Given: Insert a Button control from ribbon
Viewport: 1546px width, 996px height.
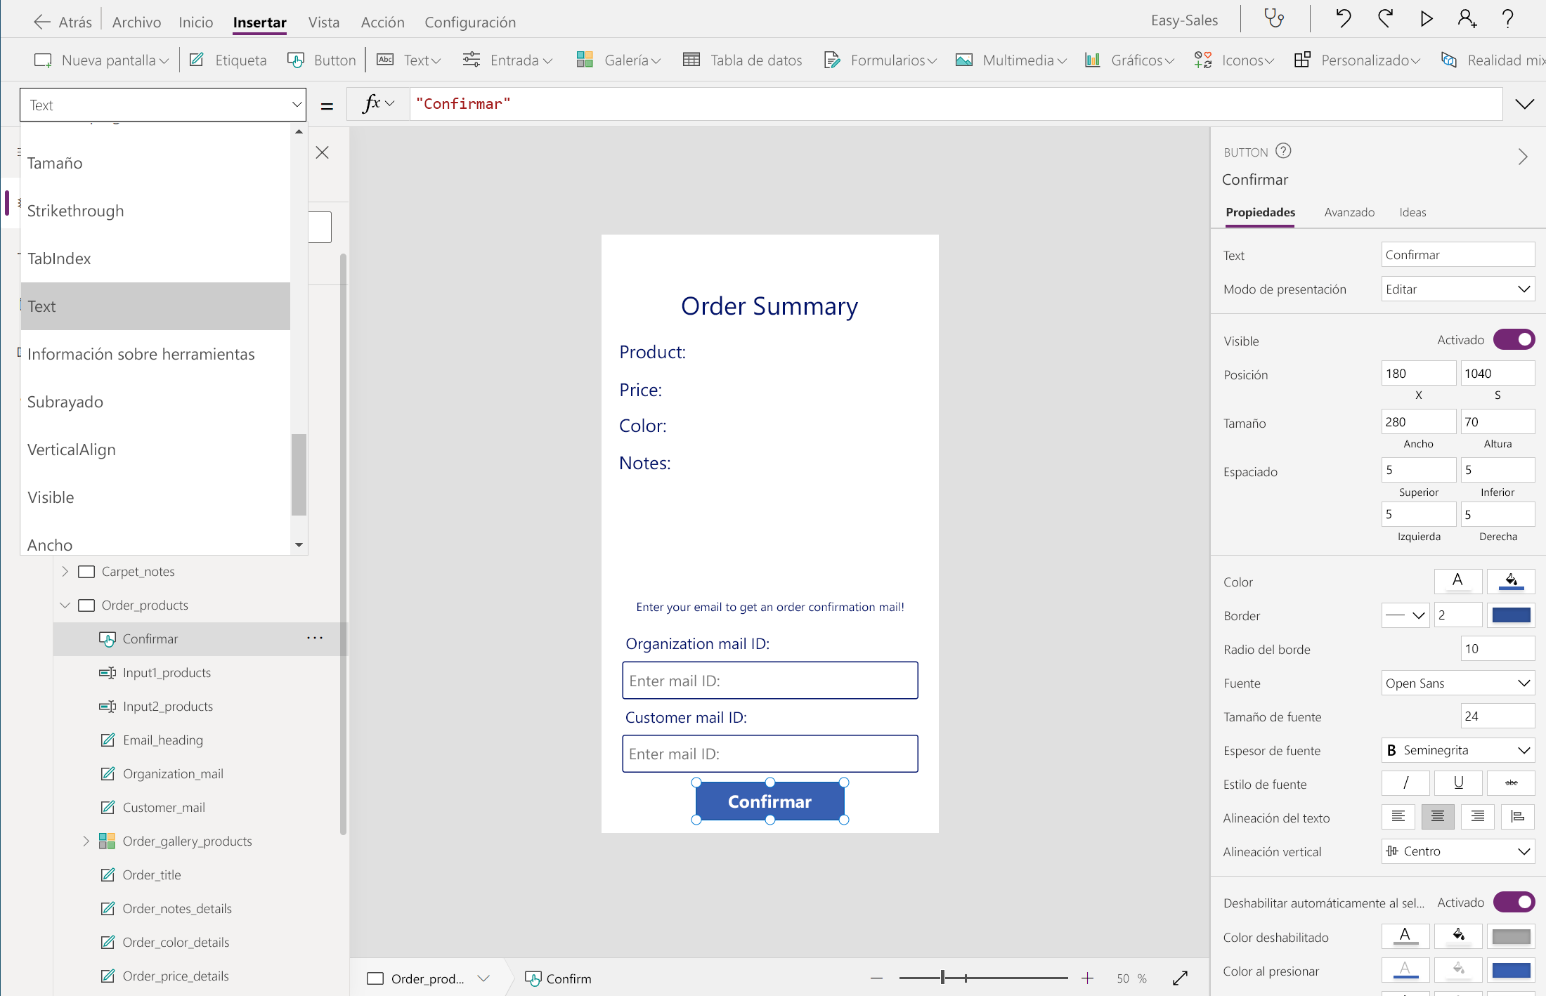Looking at the screenshot, I should click(322, 60).
